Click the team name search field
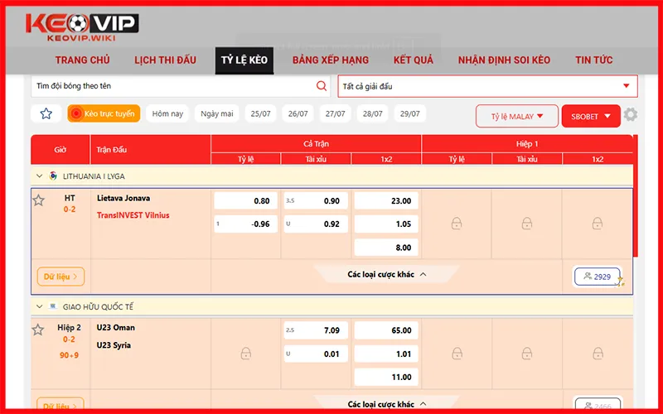This screenshot has height=414, width=663. click(x=172, y=86)
